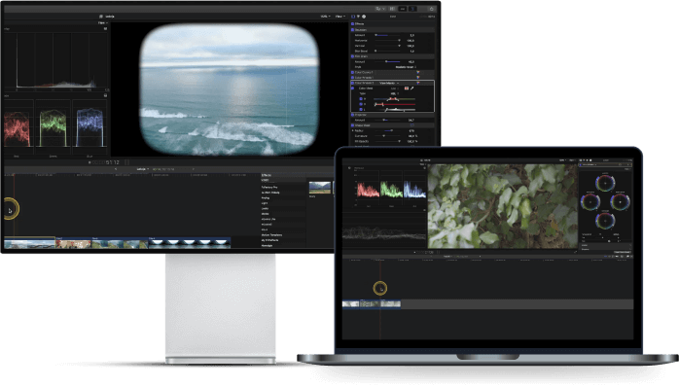Click the left Shadows color wheel on laptop
The image size is (679, 387).
[x=590, y=201]
